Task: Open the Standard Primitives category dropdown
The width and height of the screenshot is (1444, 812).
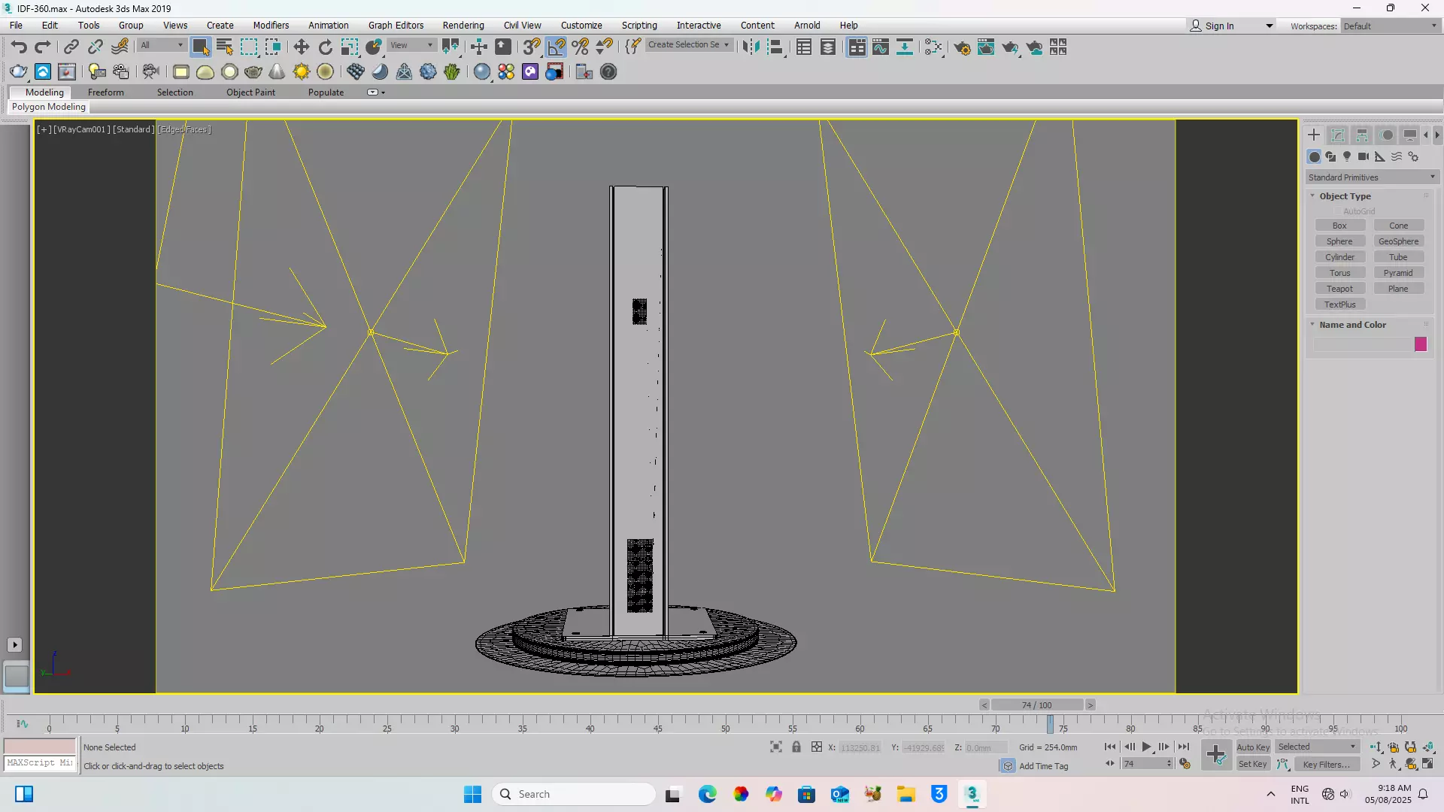Action: pyautogui.click(x=1372, y=177)
